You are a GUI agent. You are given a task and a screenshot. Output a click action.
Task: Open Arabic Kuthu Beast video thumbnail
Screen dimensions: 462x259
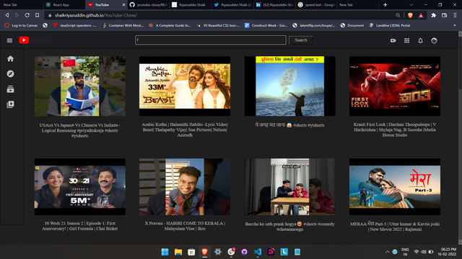coord(185,86)
